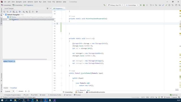The width and height of the screenshot is (181, 102).
Task: Click the Collapse All icon in Local Changes toolbar
Action: [x=33, y=12]
